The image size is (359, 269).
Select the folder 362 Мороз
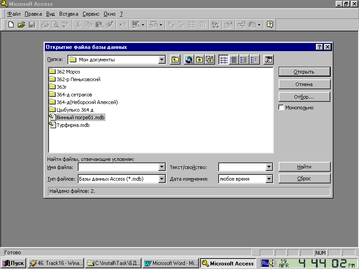click(x=65, y=72)
